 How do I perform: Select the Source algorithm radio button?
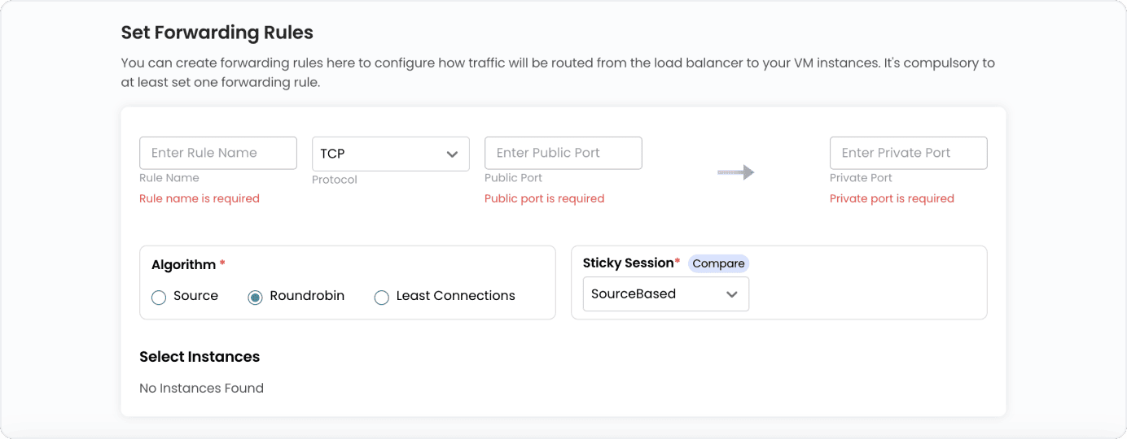[x=159, y=298]
